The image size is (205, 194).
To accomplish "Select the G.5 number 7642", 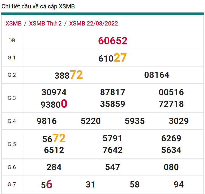I will pos(113,150).
